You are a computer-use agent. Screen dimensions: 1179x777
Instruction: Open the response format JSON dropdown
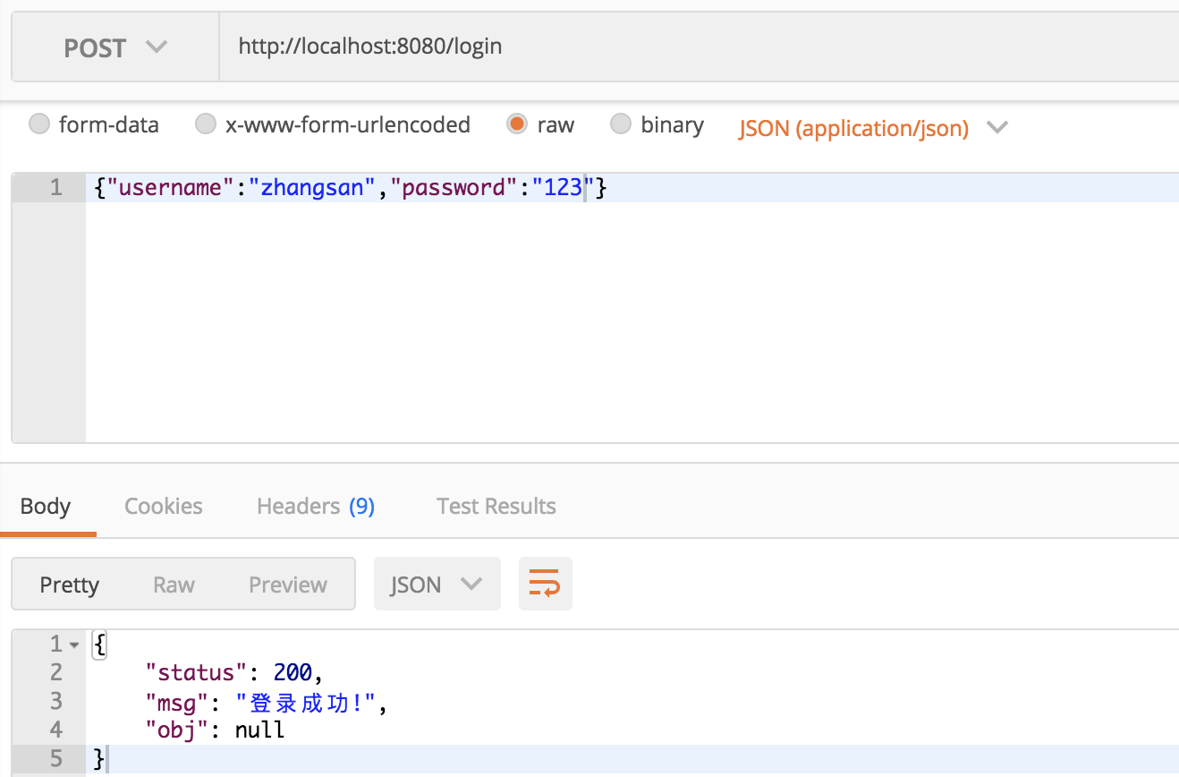tap(437, 584)
